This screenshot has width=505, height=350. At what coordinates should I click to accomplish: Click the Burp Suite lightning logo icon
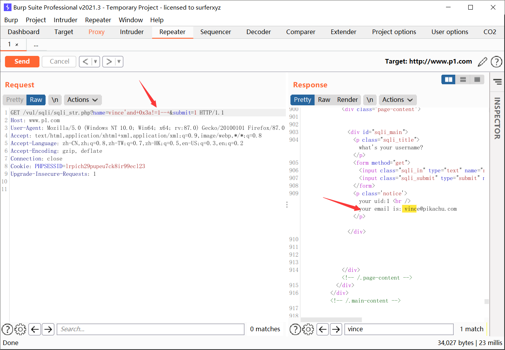(7, 7)
